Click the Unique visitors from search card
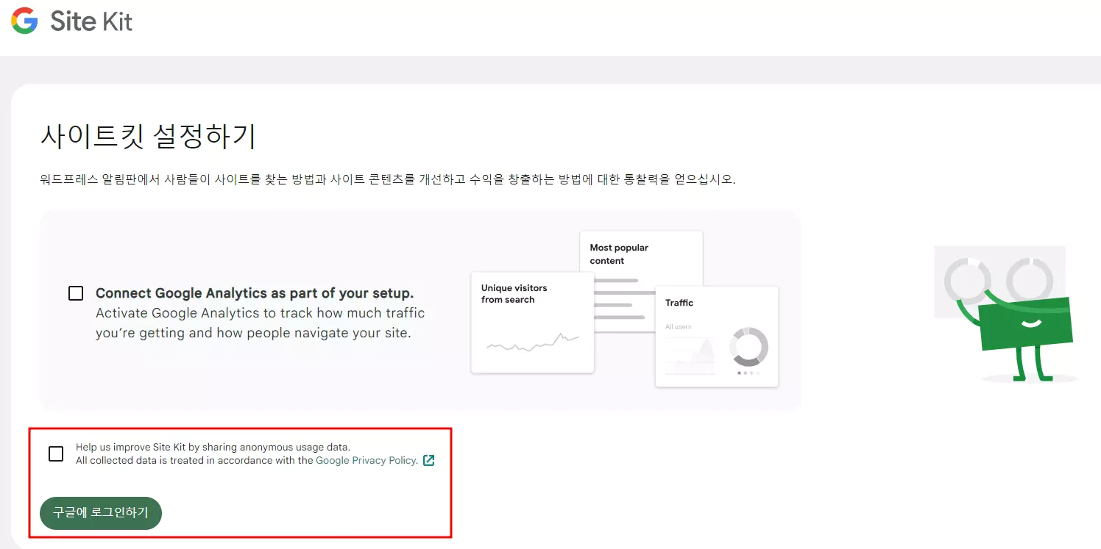The height and width of the screenshot is (549, 1101). point(532,323)
